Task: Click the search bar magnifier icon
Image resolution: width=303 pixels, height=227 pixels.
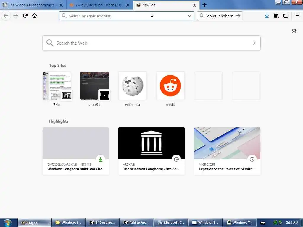Action: click(202, 16)
